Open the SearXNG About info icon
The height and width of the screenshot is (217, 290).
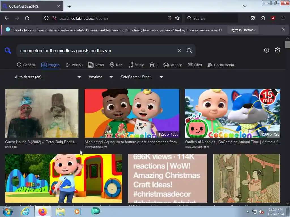point(266,50)
